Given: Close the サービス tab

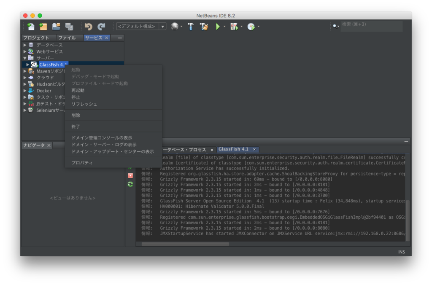Looking at the screenshot, I should [106, 38].
